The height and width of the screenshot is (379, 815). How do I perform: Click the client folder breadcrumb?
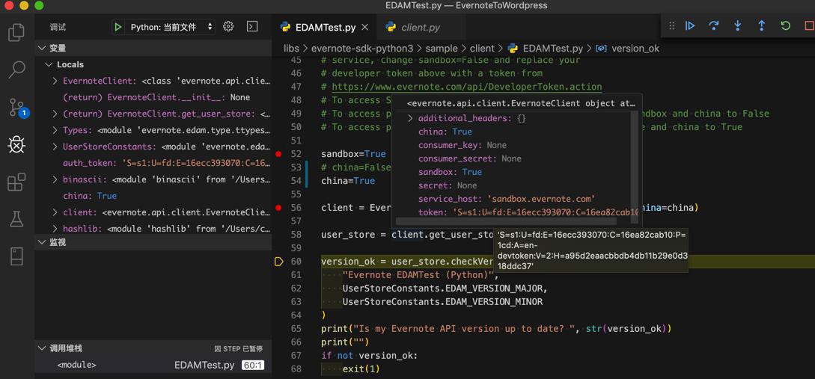click(482, 49)
